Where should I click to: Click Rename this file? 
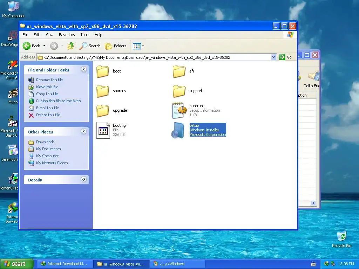(x=49, y=80)
